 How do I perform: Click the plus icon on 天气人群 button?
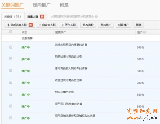(x=63, y=25)
